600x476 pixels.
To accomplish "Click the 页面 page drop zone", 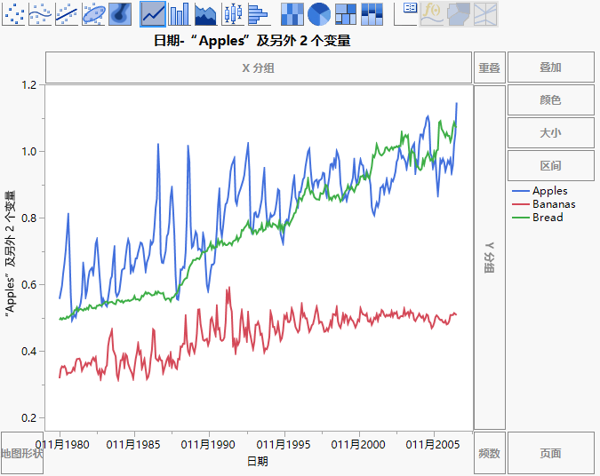I will coord(550,453).
